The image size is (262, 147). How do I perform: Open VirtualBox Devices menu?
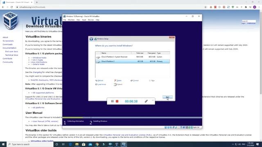click(91, 20)
